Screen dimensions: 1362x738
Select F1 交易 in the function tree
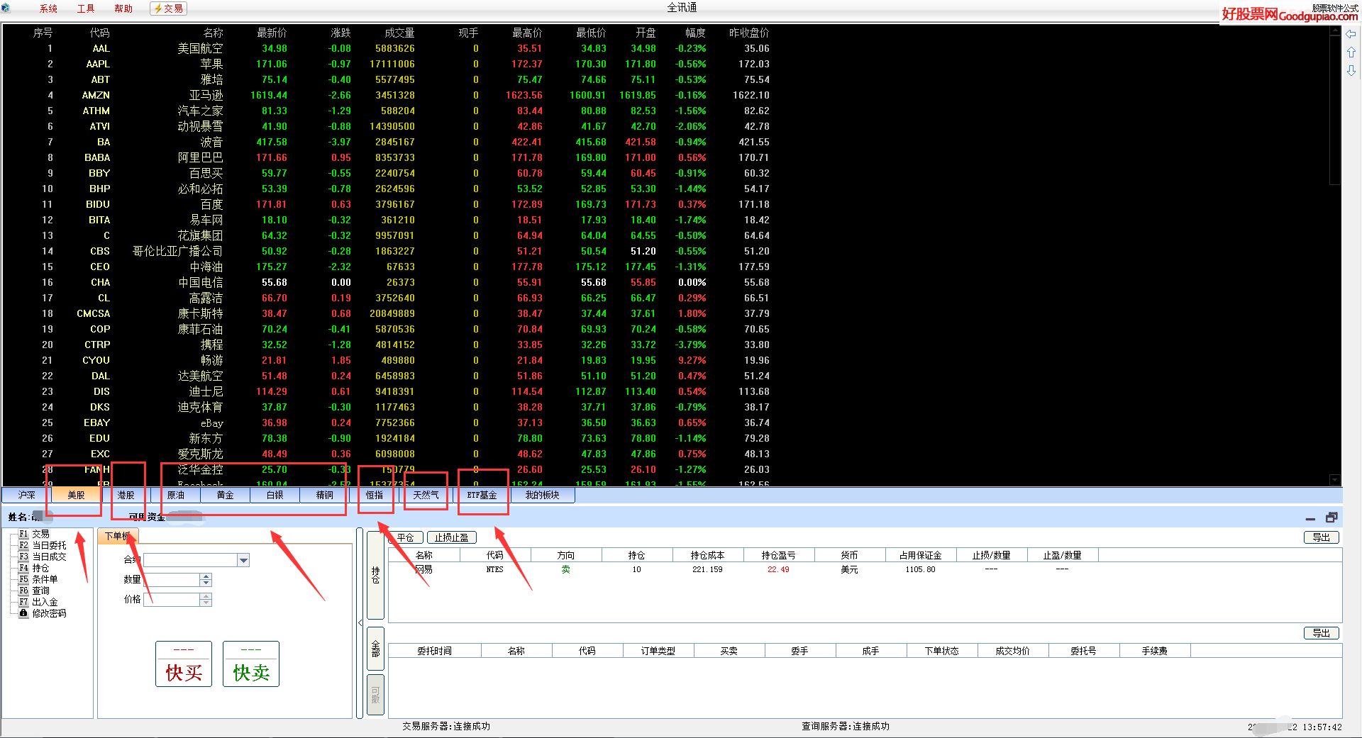pyautogui.click(x=34, y=534)
